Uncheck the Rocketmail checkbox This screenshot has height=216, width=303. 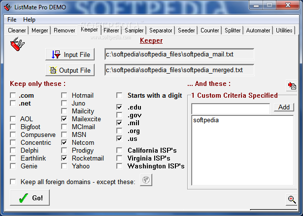tap(64, 158)
